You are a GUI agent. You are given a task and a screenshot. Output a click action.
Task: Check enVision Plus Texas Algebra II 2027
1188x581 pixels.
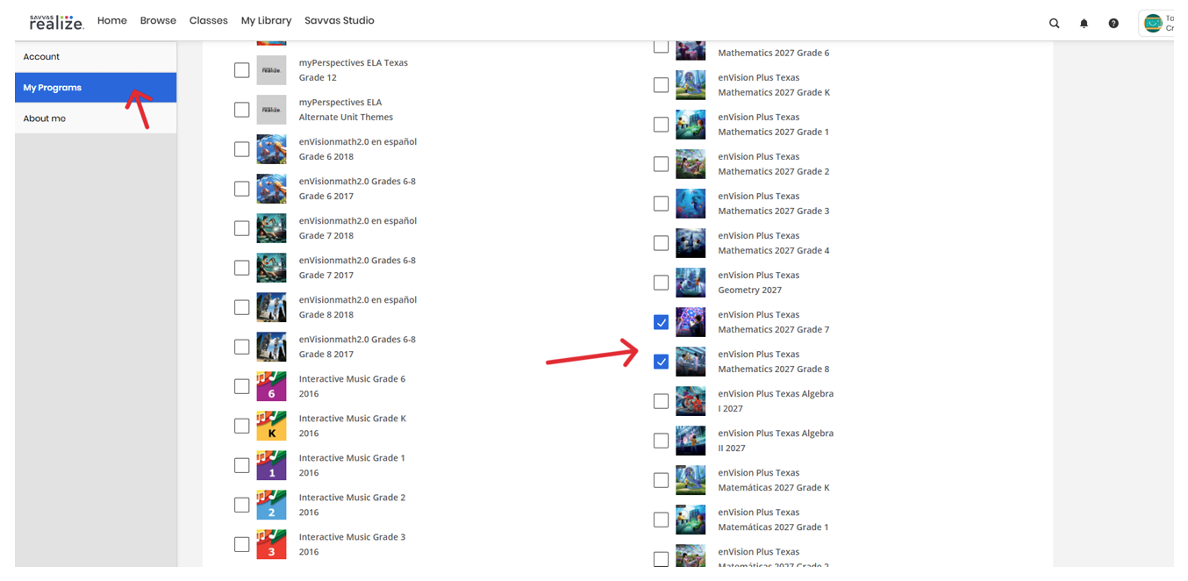coord(662,441)
